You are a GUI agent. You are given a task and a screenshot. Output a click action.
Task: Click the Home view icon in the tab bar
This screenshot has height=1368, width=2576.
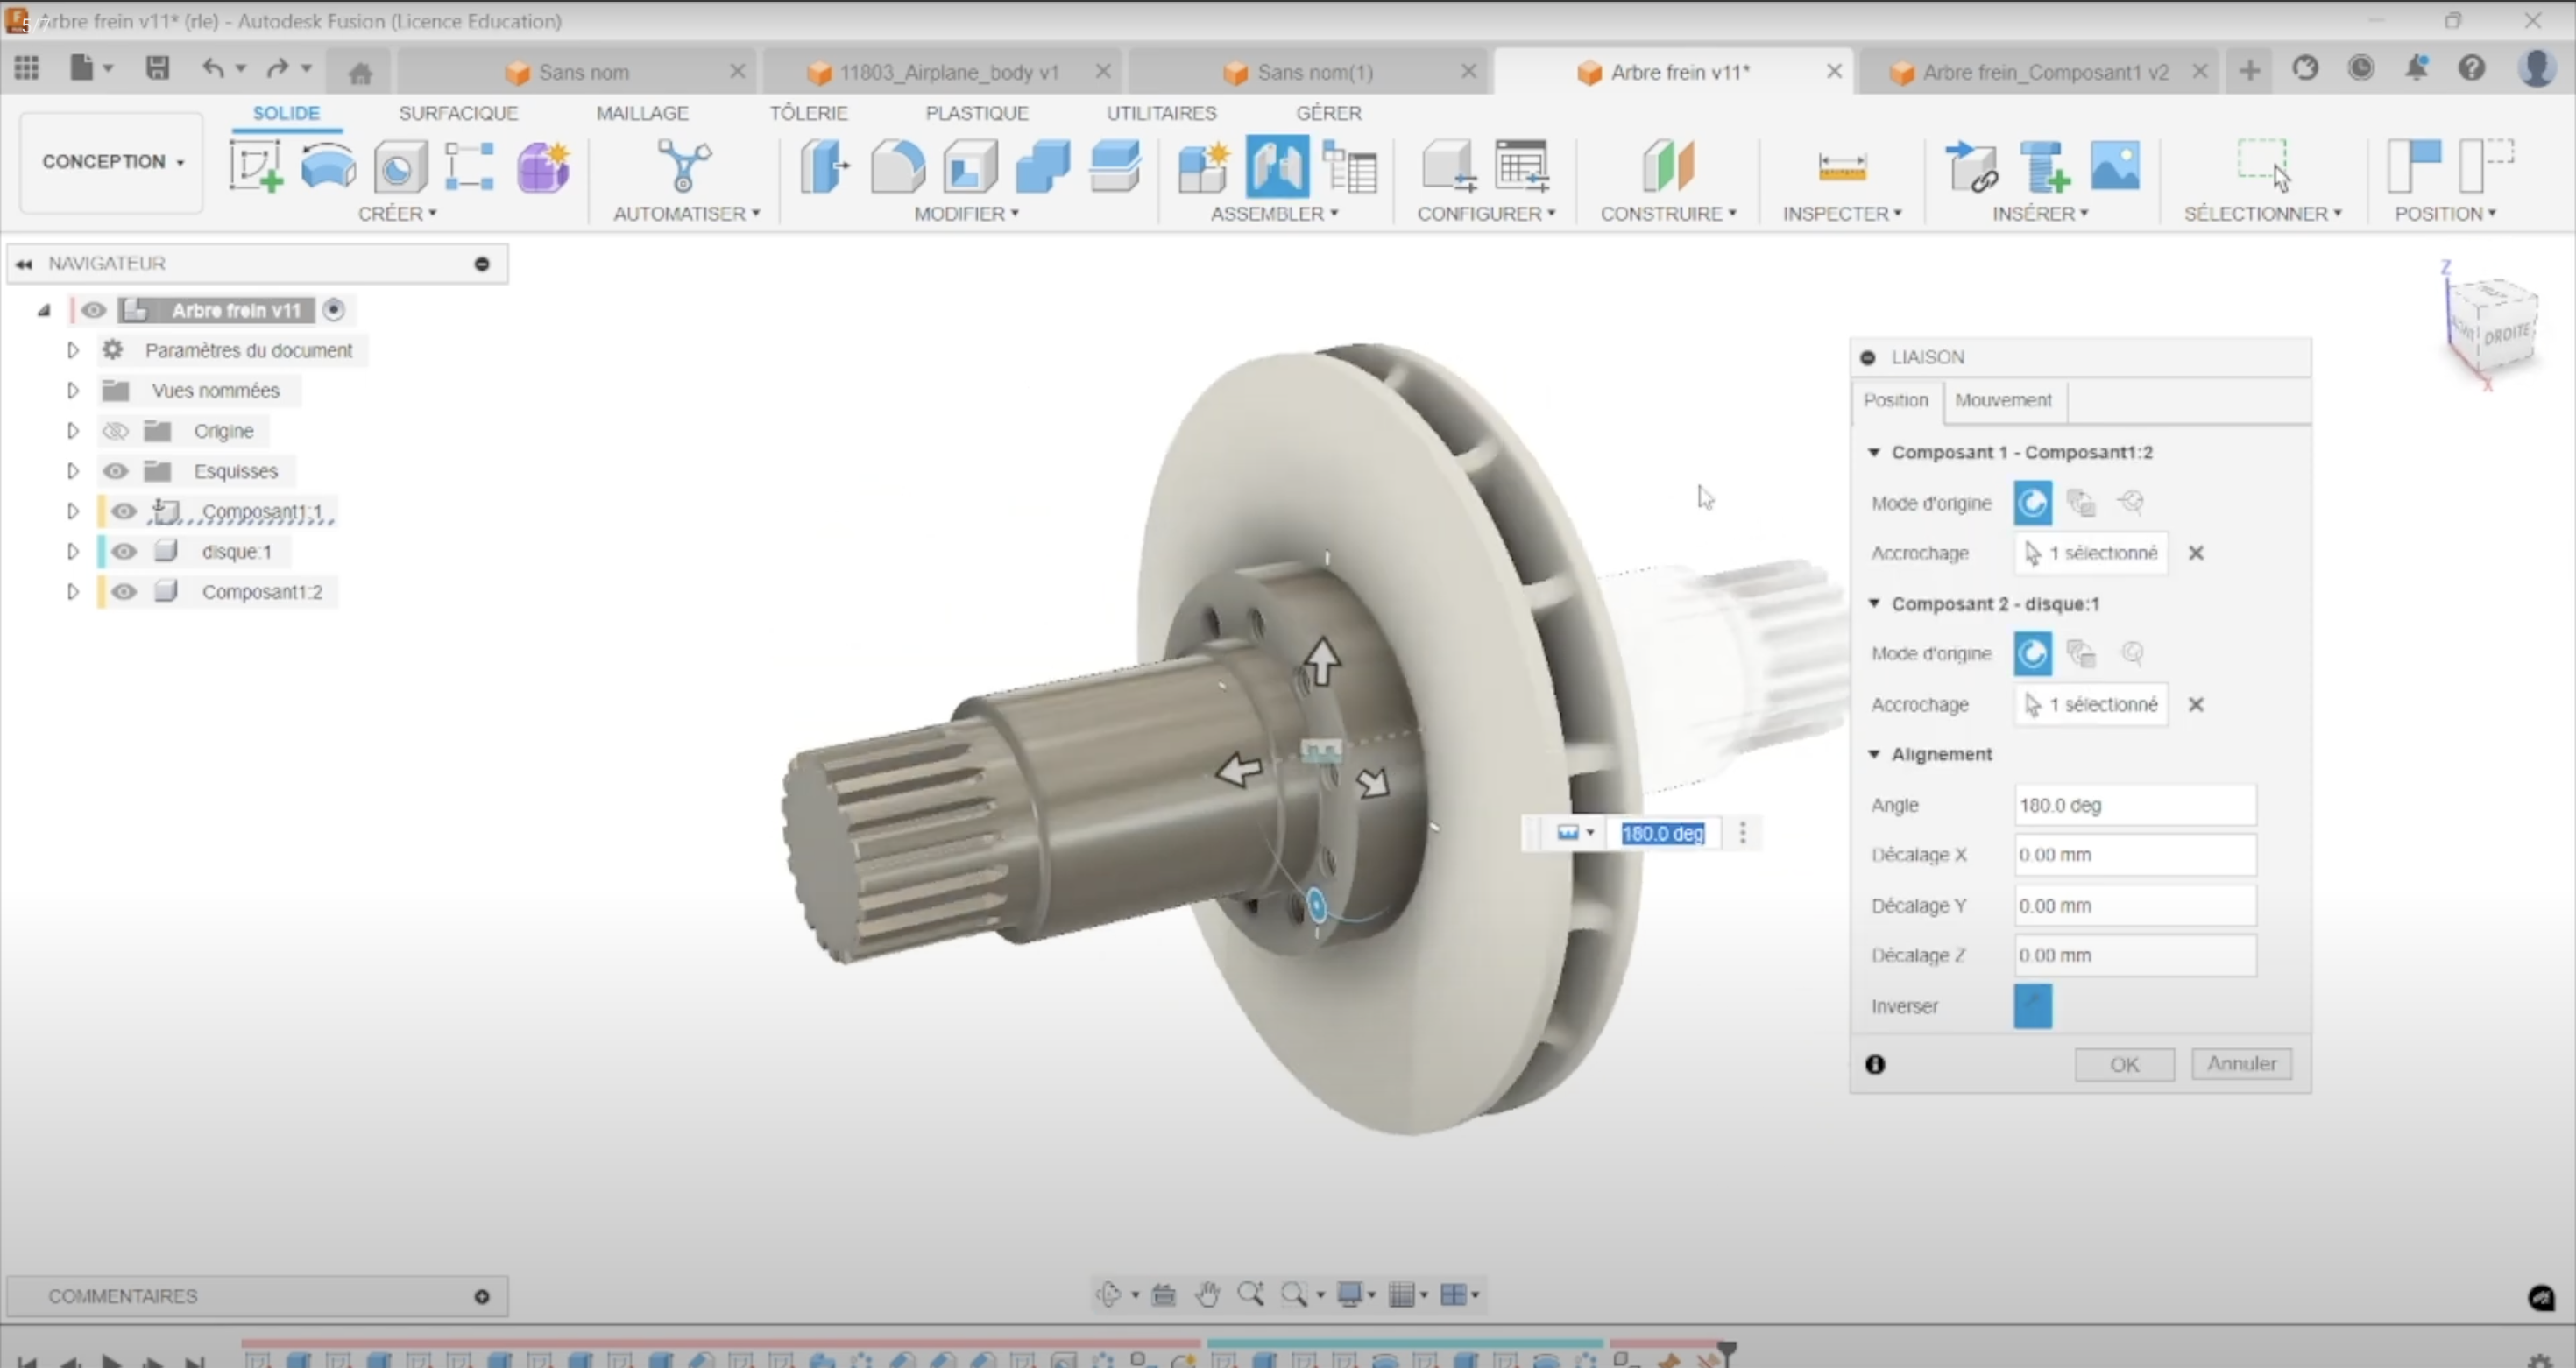point(360,72)
